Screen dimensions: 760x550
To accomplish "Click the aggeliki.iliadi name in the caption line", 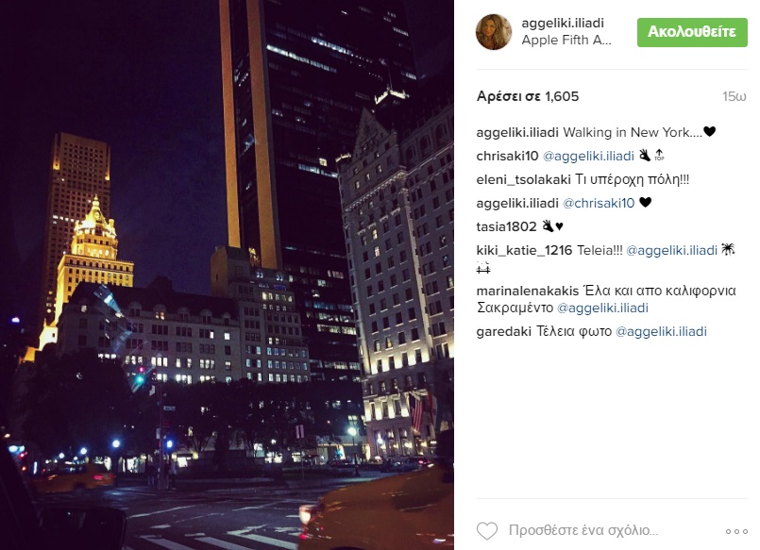I will (517, 132).
